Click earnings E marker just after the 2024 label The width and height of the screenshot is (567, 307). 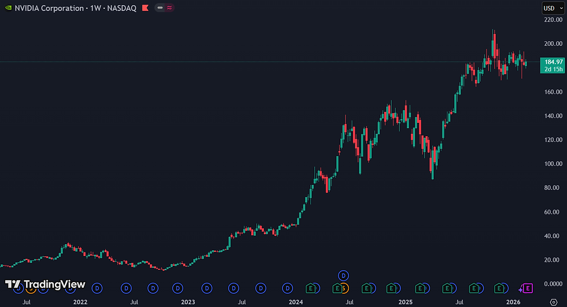click(x=310, y=288)
